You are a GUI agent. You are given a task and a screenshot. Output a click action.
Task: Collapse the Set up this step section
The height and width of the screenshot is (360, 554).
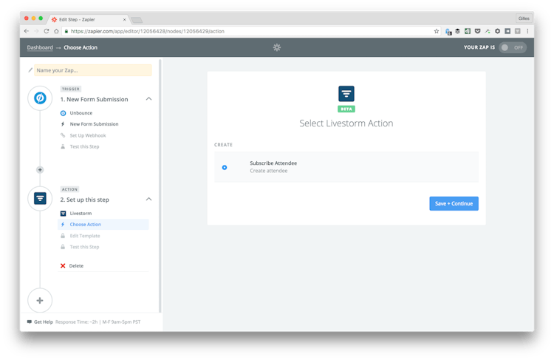[148, 199]
